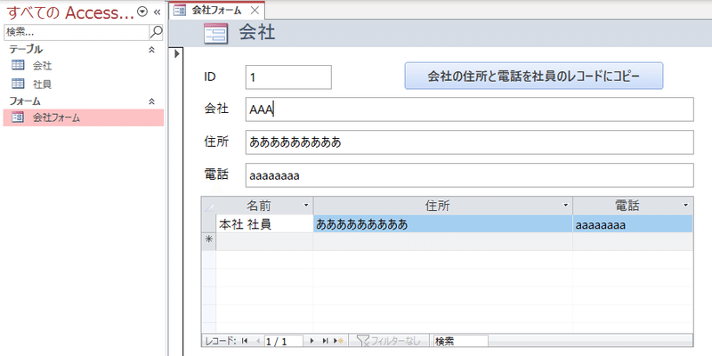Image resolution: width=712 pixels, height=356 pixels.
Task: Click the subform horizontal scrollbar
Action: (590, 341)
